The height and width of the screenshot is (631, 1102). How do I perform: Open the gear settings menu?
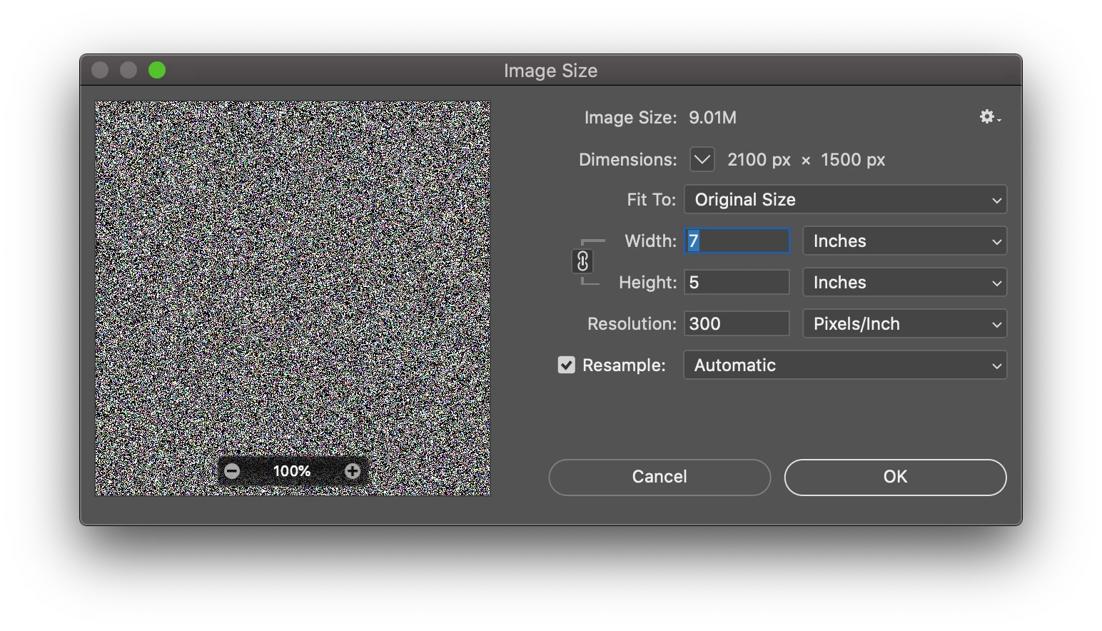pos(990,117)
